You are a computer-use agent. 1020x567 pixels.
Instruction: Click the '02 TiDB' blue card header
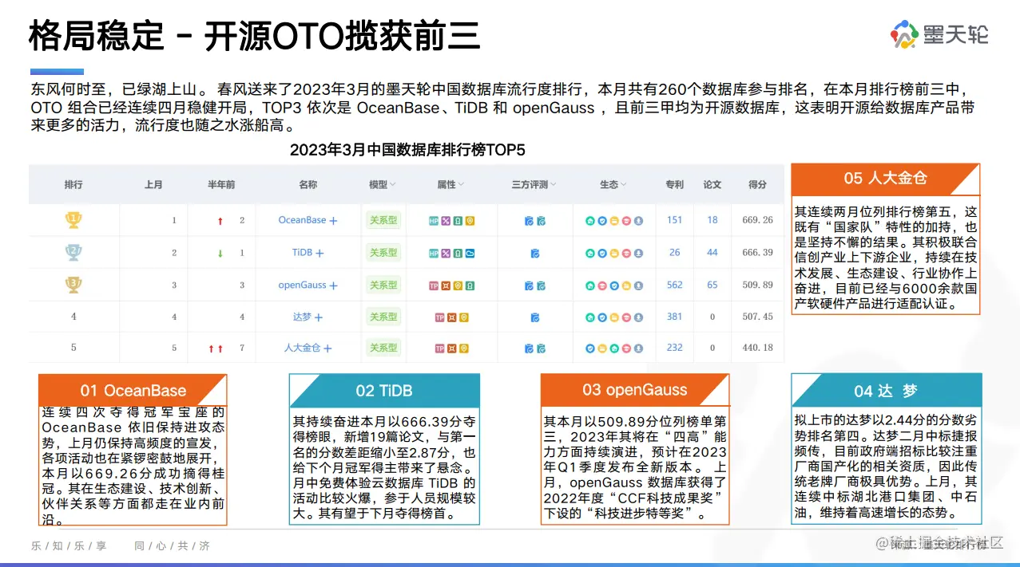[384, 391]
